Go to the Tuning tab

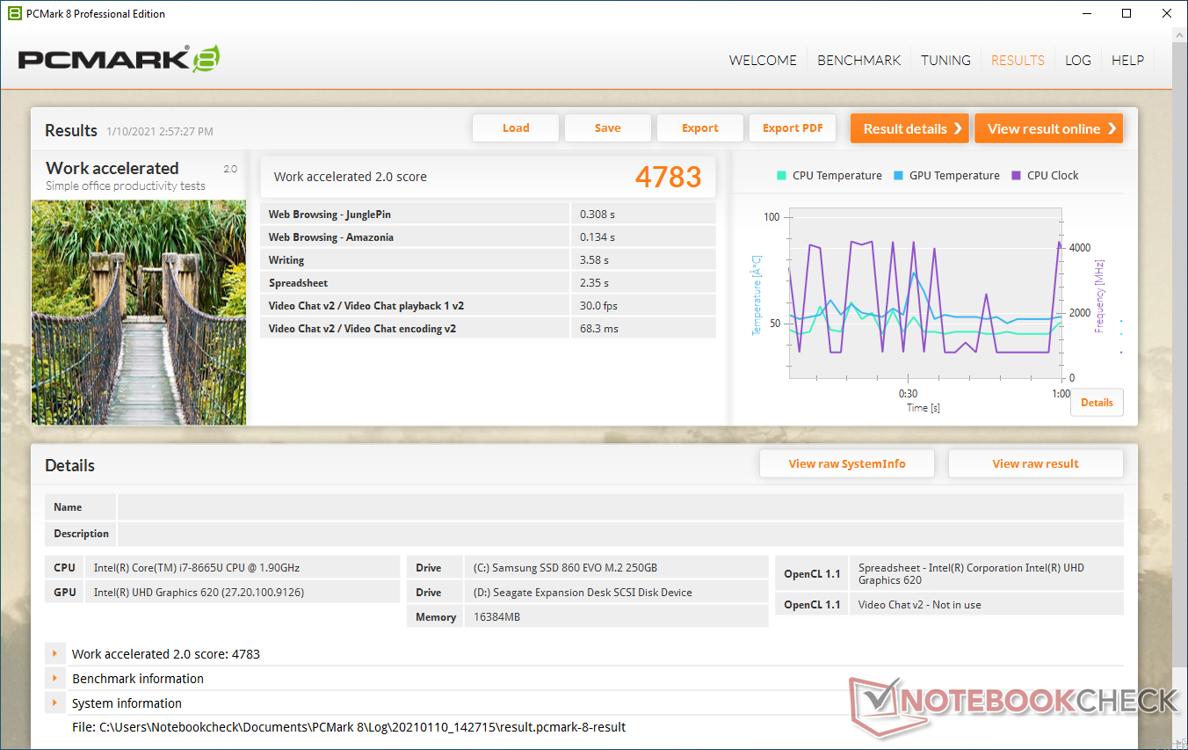click(x=945, y=61)
